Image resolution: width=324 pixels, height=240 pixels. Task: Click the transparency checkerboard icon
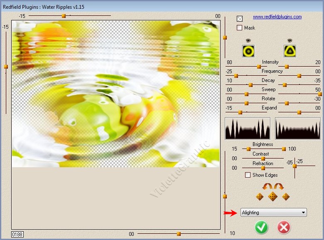[x=240, y=18]
